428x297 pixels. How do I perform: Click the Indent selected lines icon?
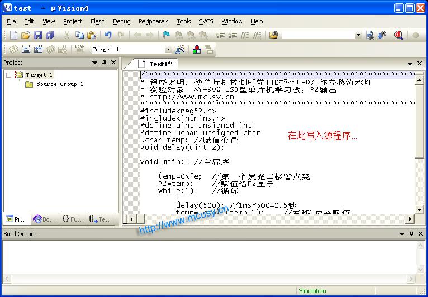220,35
